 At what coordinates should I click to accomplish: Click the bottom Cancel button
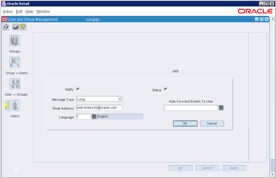pos(207,168)
